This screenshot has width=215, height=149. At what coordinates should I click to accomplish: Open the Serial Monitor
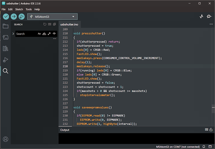209,17
